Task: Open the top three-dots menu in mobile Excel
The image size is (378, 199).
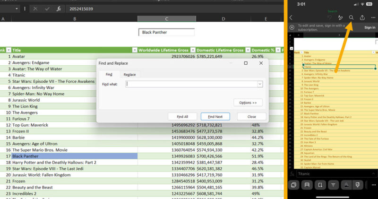Action: [373, 17]
